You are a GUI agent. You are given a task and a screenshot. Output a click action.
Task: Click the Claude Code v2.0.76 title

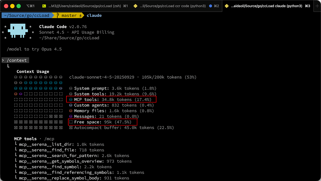click(63, 27)
